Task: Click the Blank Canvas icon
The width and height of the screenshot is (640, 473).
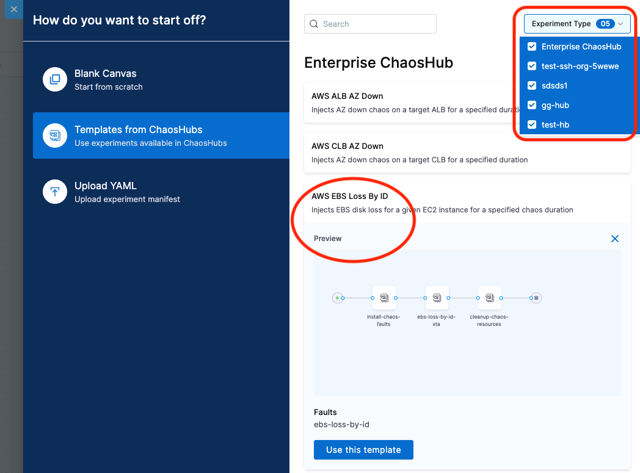Action: coord(55,79)
